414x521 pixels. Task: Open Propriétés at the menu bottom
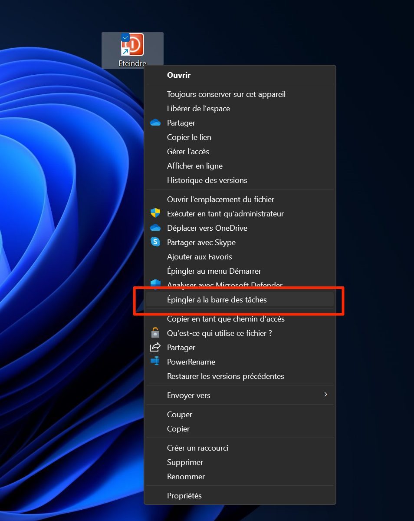(240, 495)
